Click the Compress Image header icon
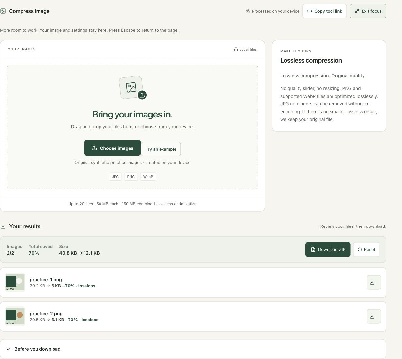402x359 pixels. [3, 11]
